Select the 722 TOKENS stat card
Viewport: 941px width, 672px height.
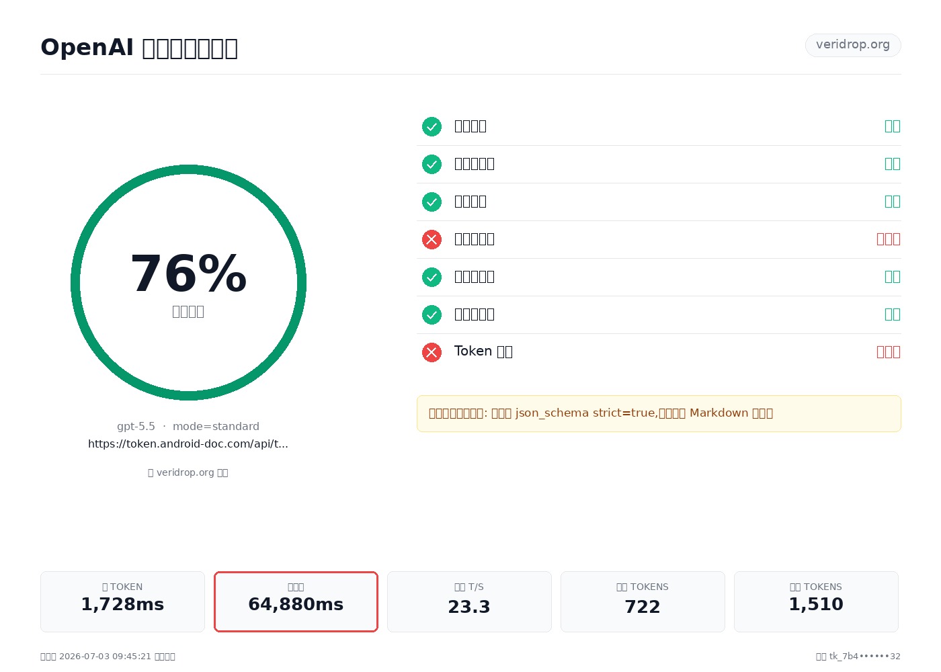(x=643, y=601)
